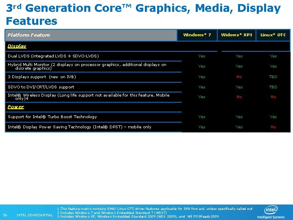Viewport: 293px width, 220px height.
Task: Click the Windows 7 'Yes' for Wireless Display
Action: click(x=201, y=97)
